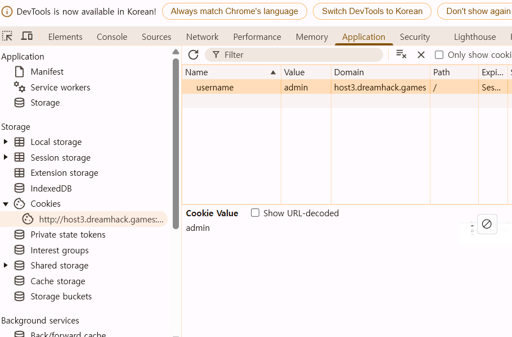512x337 pixels.
Task: Open Manifest in the sidebar
Action: point(47,72)
